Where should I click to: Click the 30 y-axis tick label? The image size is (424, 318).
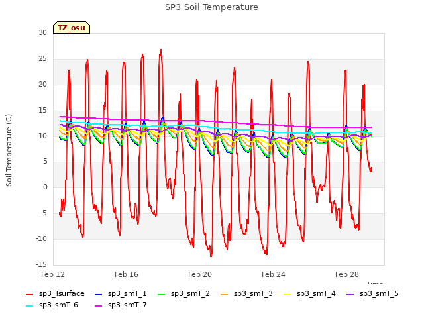[42, 33]
